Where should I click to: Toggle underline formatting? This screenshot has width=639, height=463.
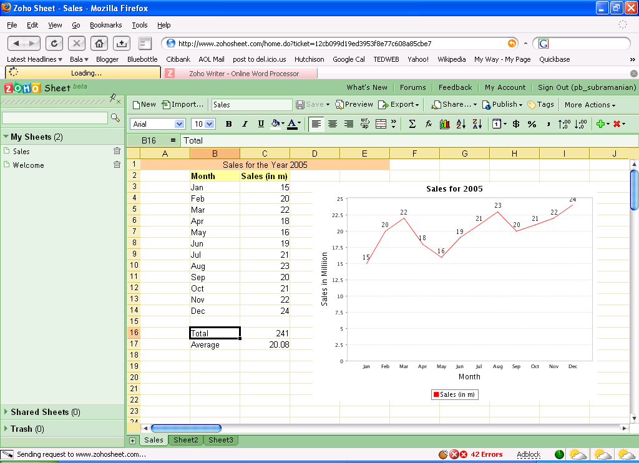(261, 124)
